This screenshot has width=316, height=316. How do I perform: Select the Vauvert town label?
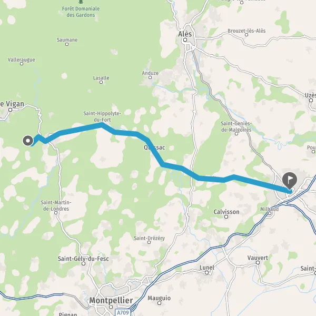point(258,258)
